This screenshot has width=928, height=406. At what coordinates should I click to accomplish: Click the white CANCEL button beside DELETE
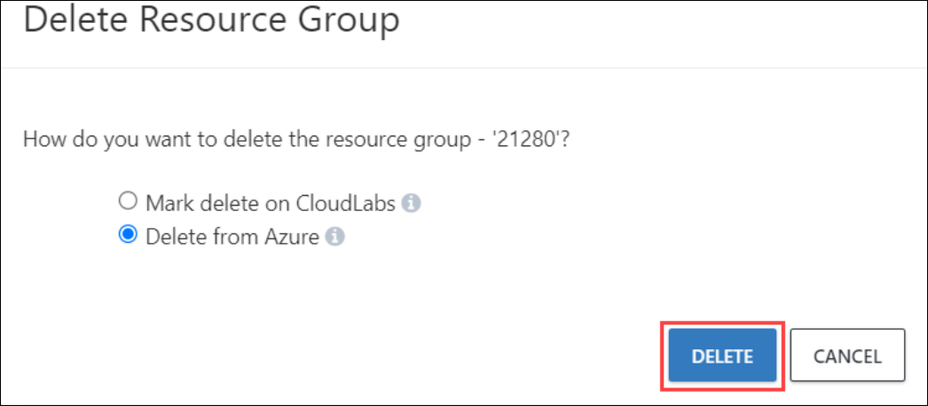click(847, 355)
